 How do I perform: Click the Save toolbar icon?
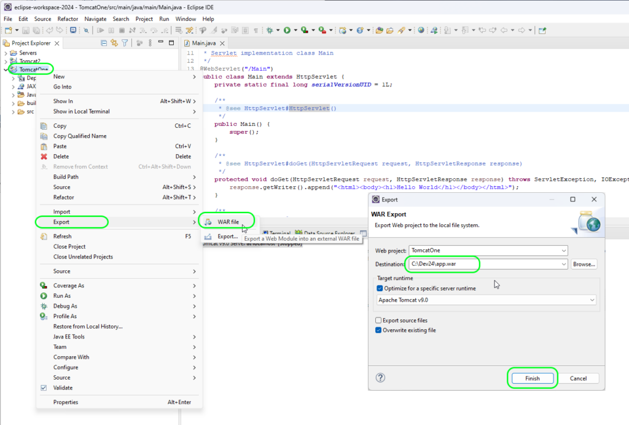click(26, 31)
